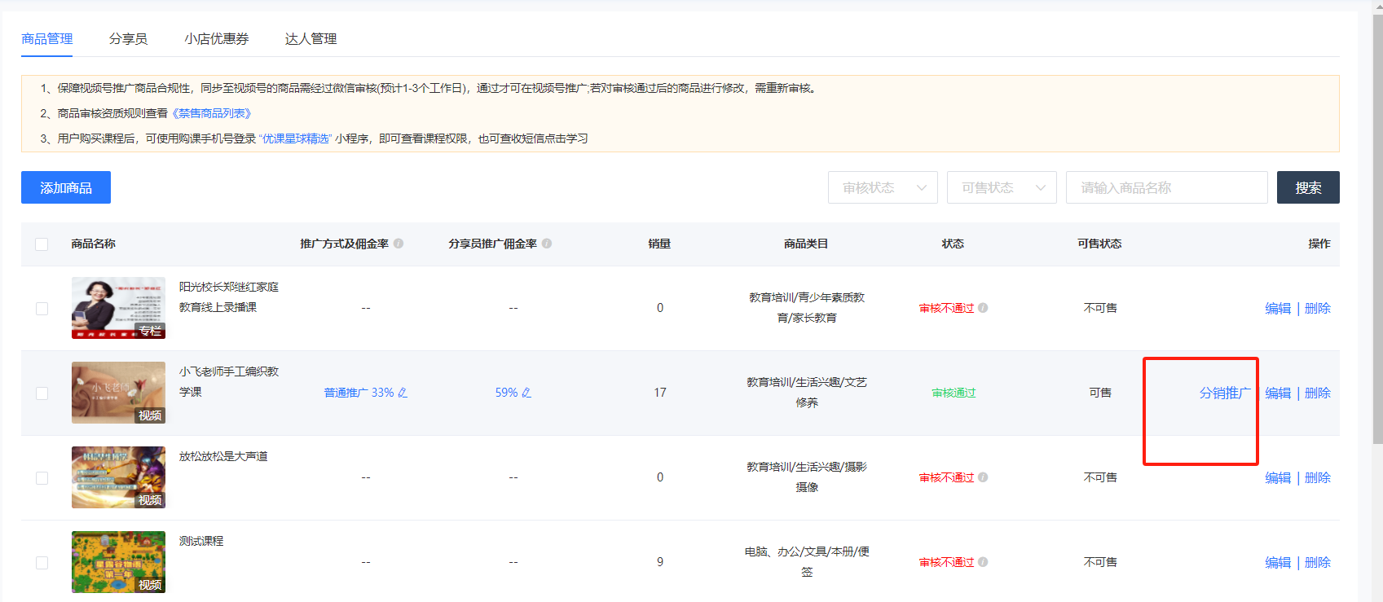Open the 《禁售商品列表》 link
The height and width of the screenshot is (602, 1383).
(x=211, y=113)
